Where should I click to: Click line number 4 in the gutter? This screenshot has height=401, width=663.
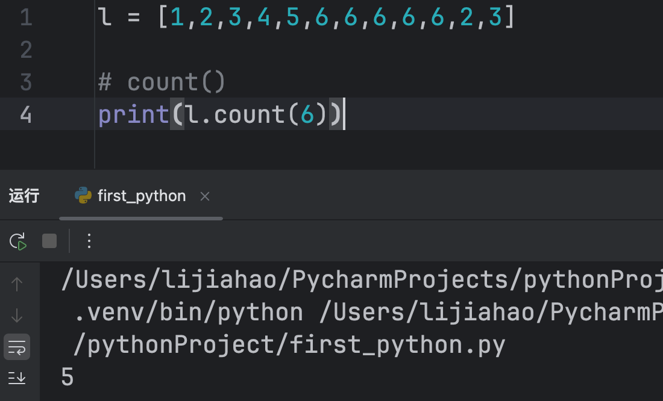point(26,114)
